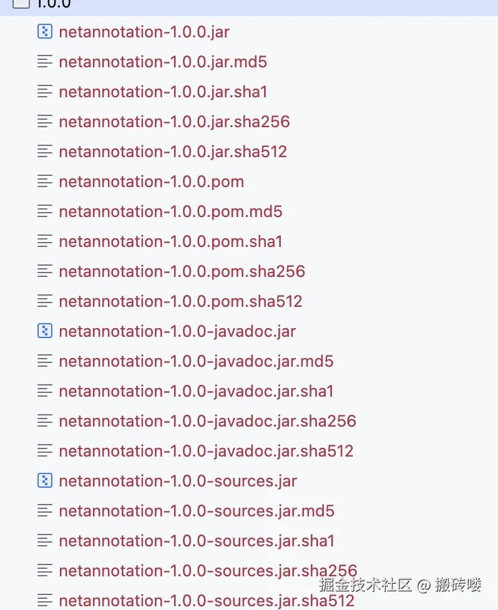The width and height of the screenshot is (498, 610).
Task: Click the archive icon for netannotation-1.0.0-javadoc.jar
Action: pyautogui.click(x=44, y=331)
